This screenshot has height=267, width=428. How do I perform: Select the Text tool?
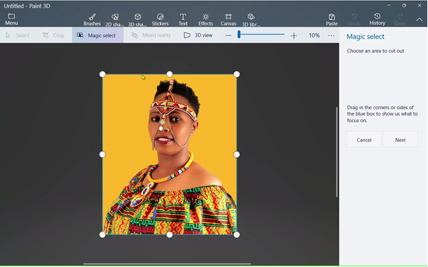pyautogui.click(x=183, y=20)
